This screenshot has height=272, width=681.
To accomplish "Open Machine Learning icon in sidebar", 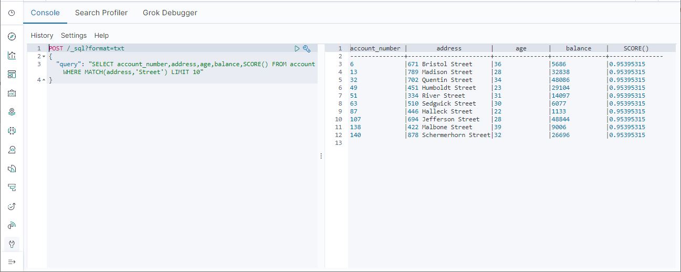I will [x=12, y=131].
